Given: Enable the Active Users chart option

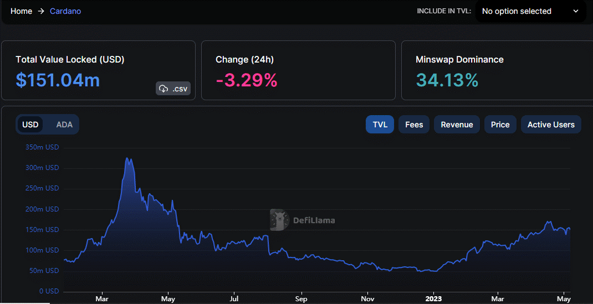Looking at the screenshot, I should (x=551, y=125).
